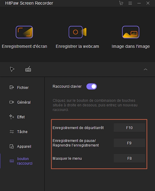Viewport: 155px width, 191px height.
Task: Click the Enregistrer la webcam label
Action: [77, 46]
